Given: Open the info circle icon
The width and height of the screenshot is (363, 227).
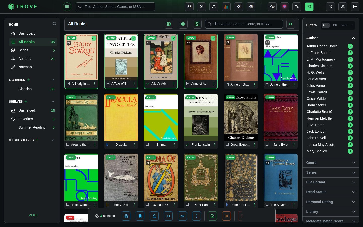Looking at the screenshot, I should click(x=330, y=7).
